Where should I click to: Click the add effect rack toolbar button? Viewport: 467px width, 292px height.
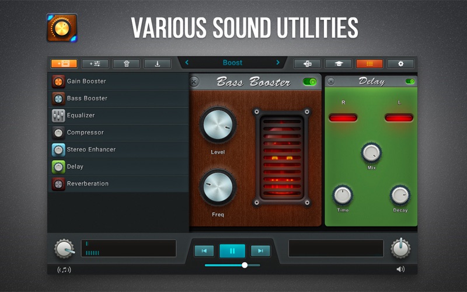(64, 64)
